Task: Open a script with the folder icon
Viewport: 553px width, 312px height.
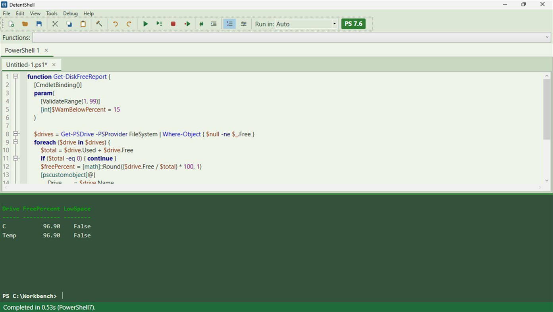Action: pos(25,24)
